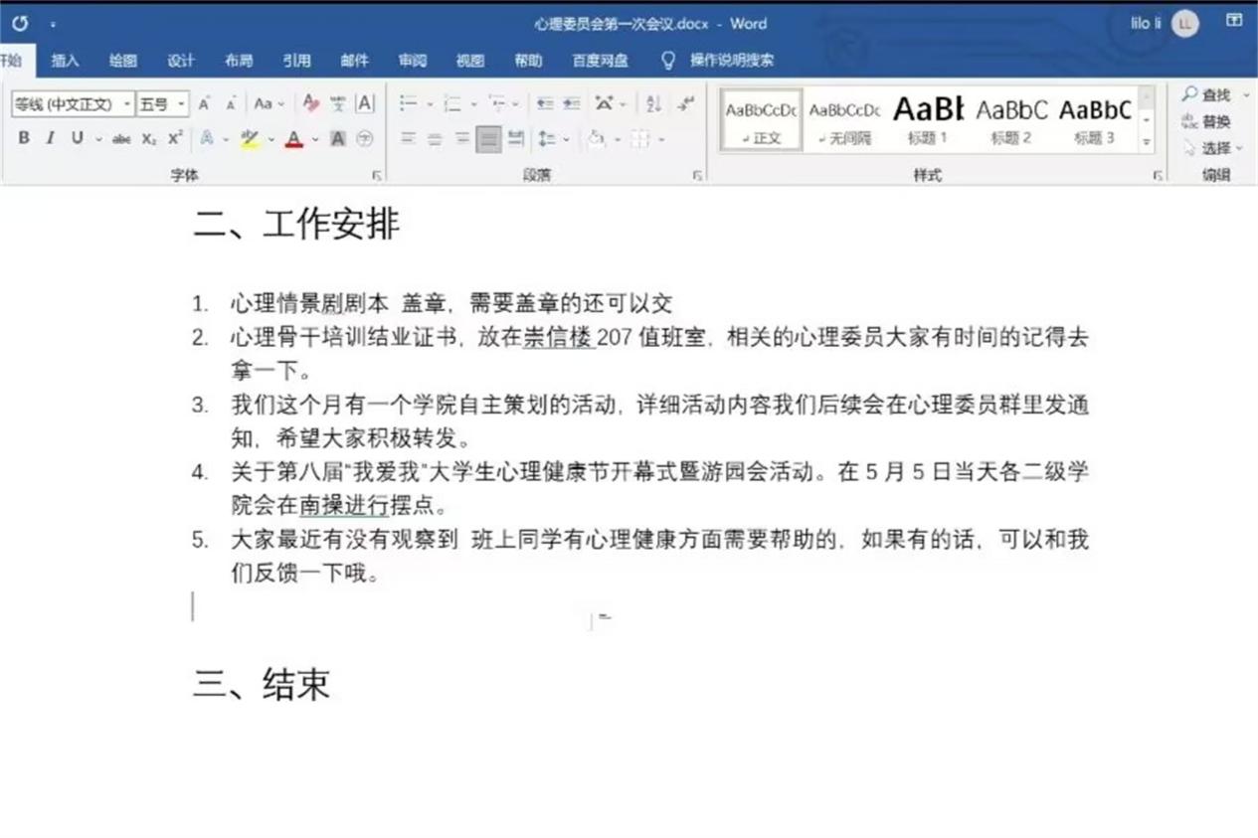
Task: Click the 替换 button
Action: tap(1207, 122)
